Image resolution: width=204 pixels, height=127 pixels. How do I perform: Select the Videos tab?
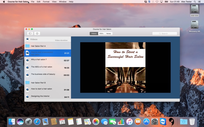[x=94, y=34]
